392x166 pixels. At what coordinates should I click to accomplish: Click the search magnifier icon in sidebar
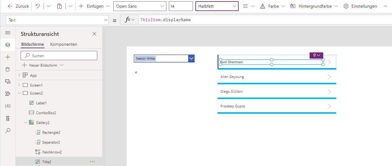8,130
